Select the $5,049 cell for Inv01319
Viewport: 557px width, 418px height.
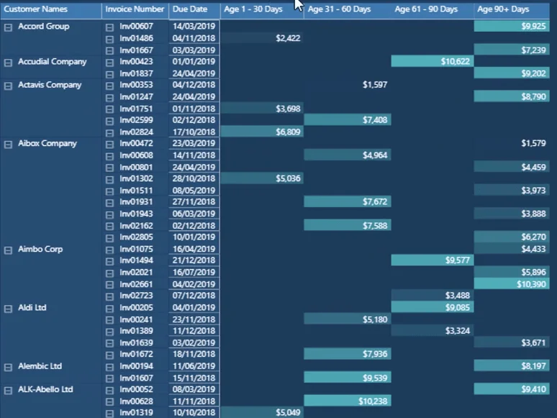(x=262, y=412)
